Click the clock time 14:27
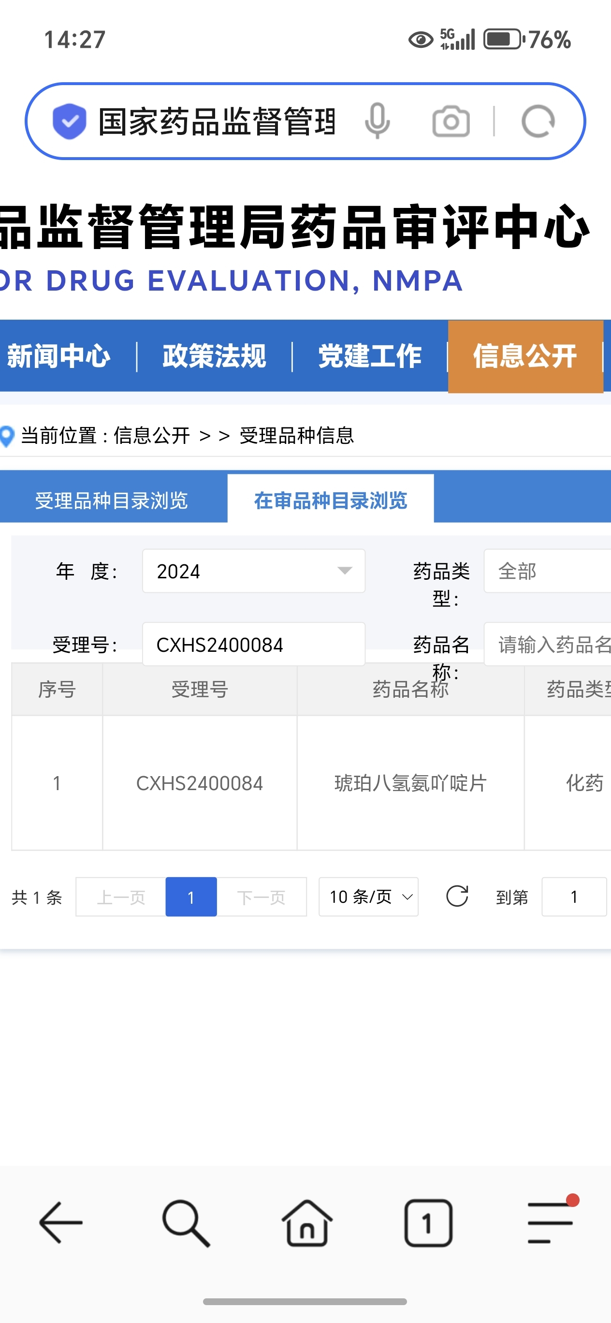 [x=75, y=40]
